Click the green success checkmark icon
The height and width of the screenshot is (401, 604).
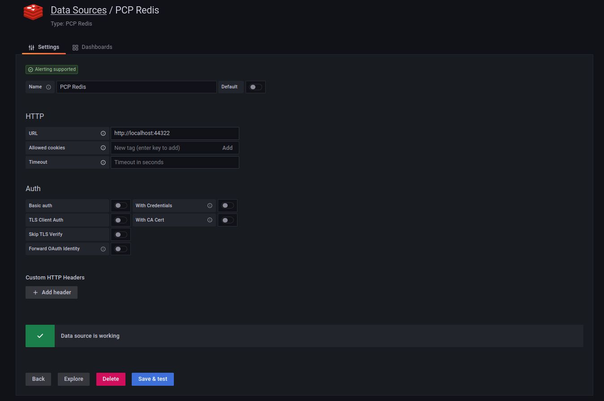click(40, 336)
